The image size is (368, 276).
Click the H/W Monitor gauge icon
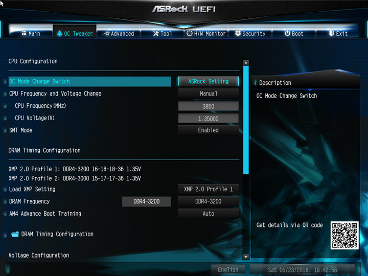[x=190, y=33]
